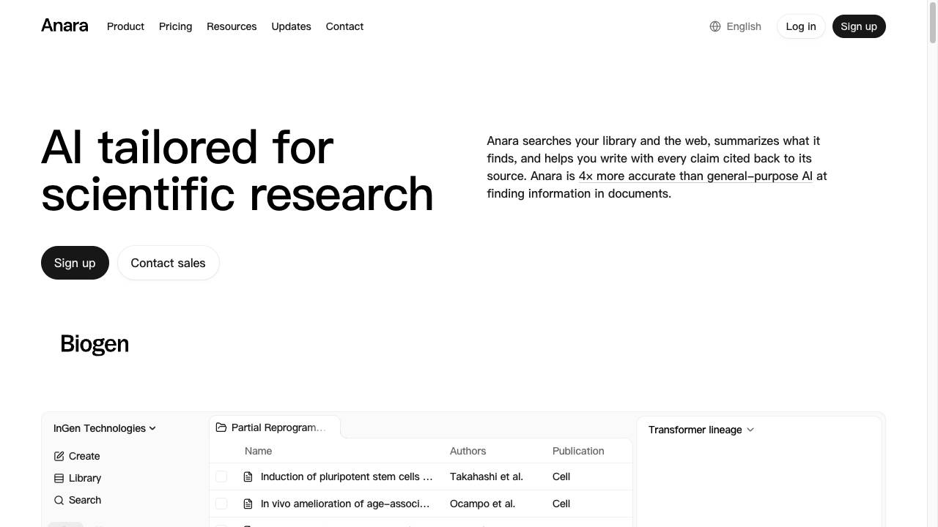The height and width of the screenshot is (527, 938).
Task: Click the Library icon in the sidebar
Action: (x=59, y=478)
